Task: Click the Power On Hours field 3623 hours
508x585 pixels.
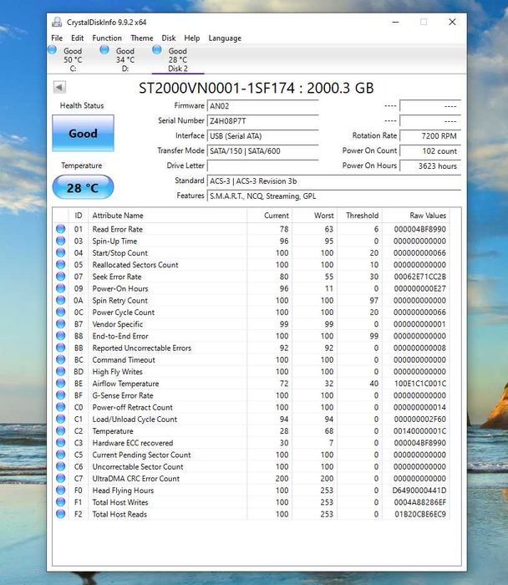Action: (430, 165)
